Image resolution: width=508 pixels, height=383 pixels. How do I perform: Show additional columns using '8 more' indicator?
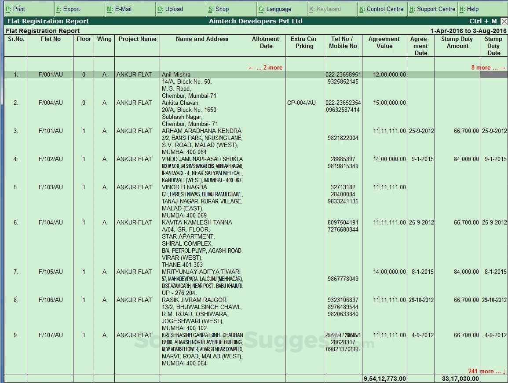tap(488, 67)
